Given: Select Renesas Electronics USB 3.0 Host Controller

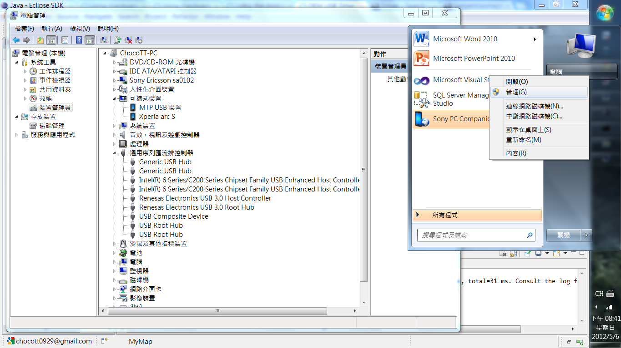Looking at the screenshot, I should tap(205, 198).
